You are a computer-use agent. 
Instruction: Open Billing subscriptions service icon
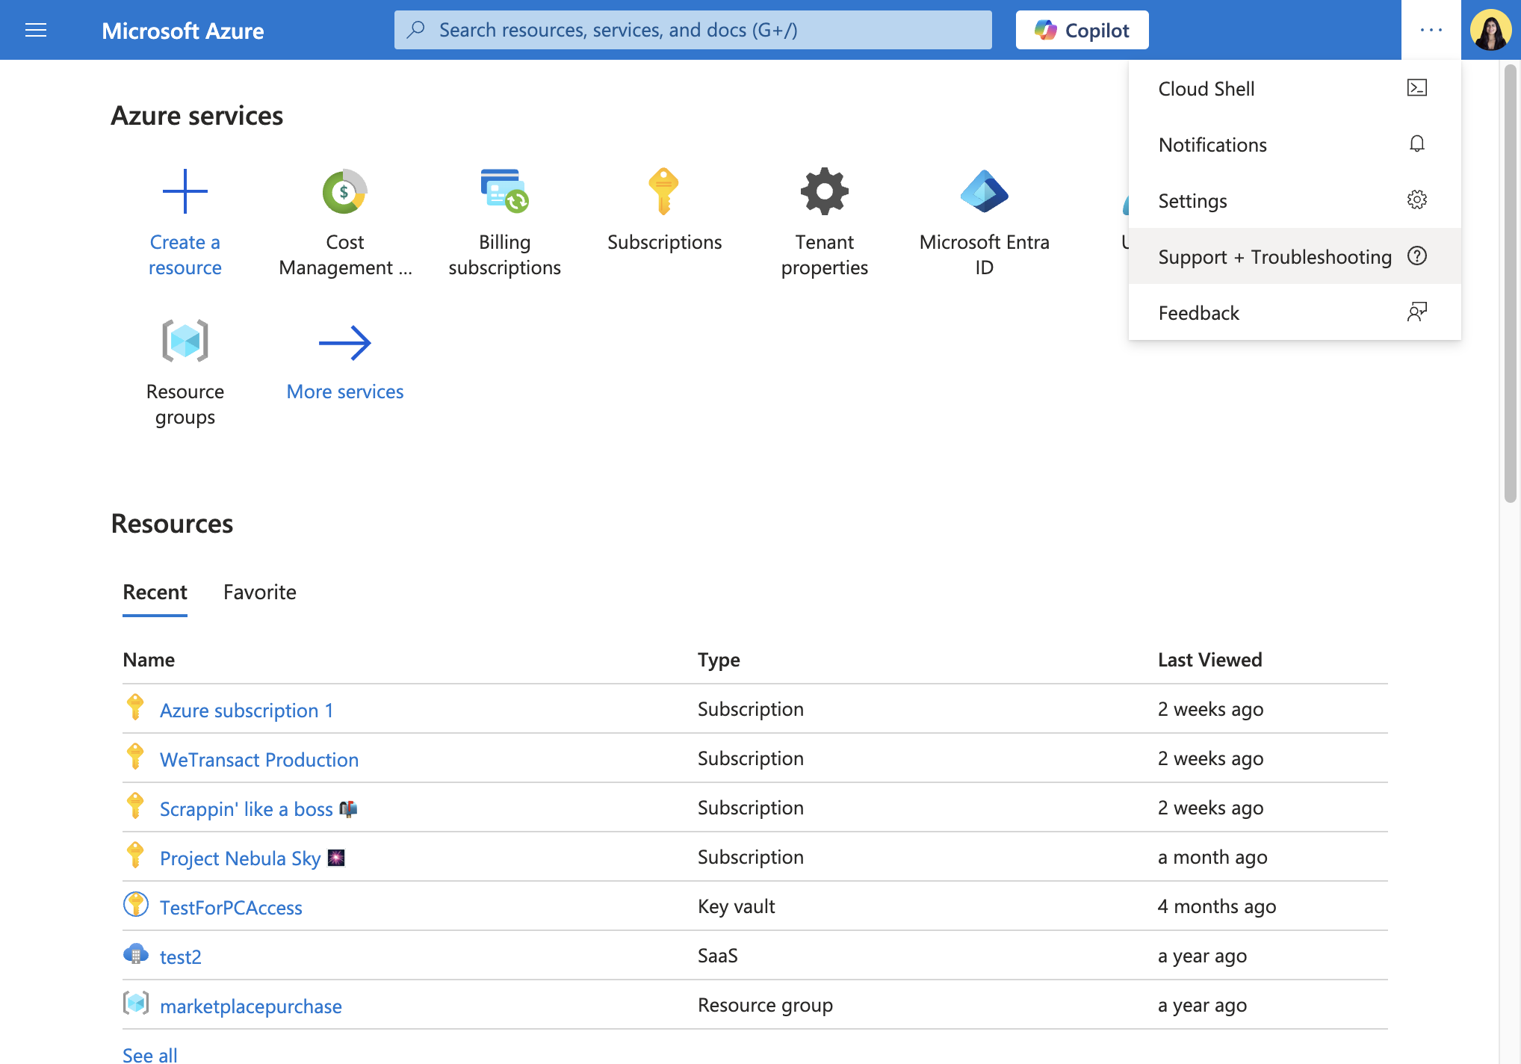click(504, 191)
